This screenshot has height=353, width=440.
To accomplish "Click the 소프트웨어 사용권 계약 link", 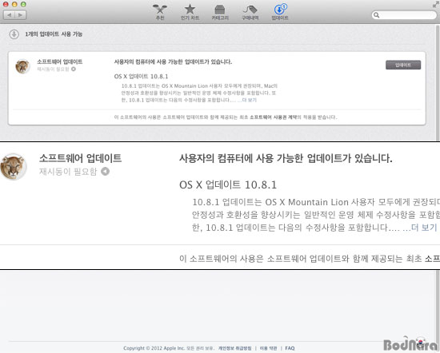I will pos(273,117).
